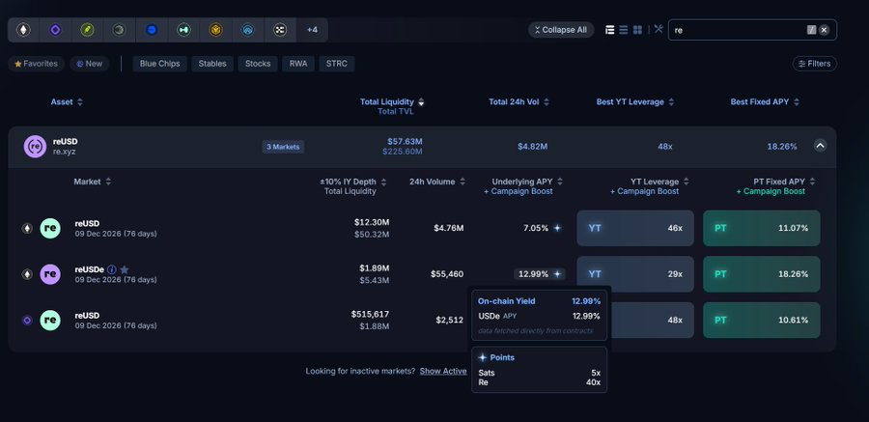Click purple re logo of reUSDe market

(50, 274)
